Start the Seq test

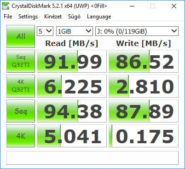(21, 111)
